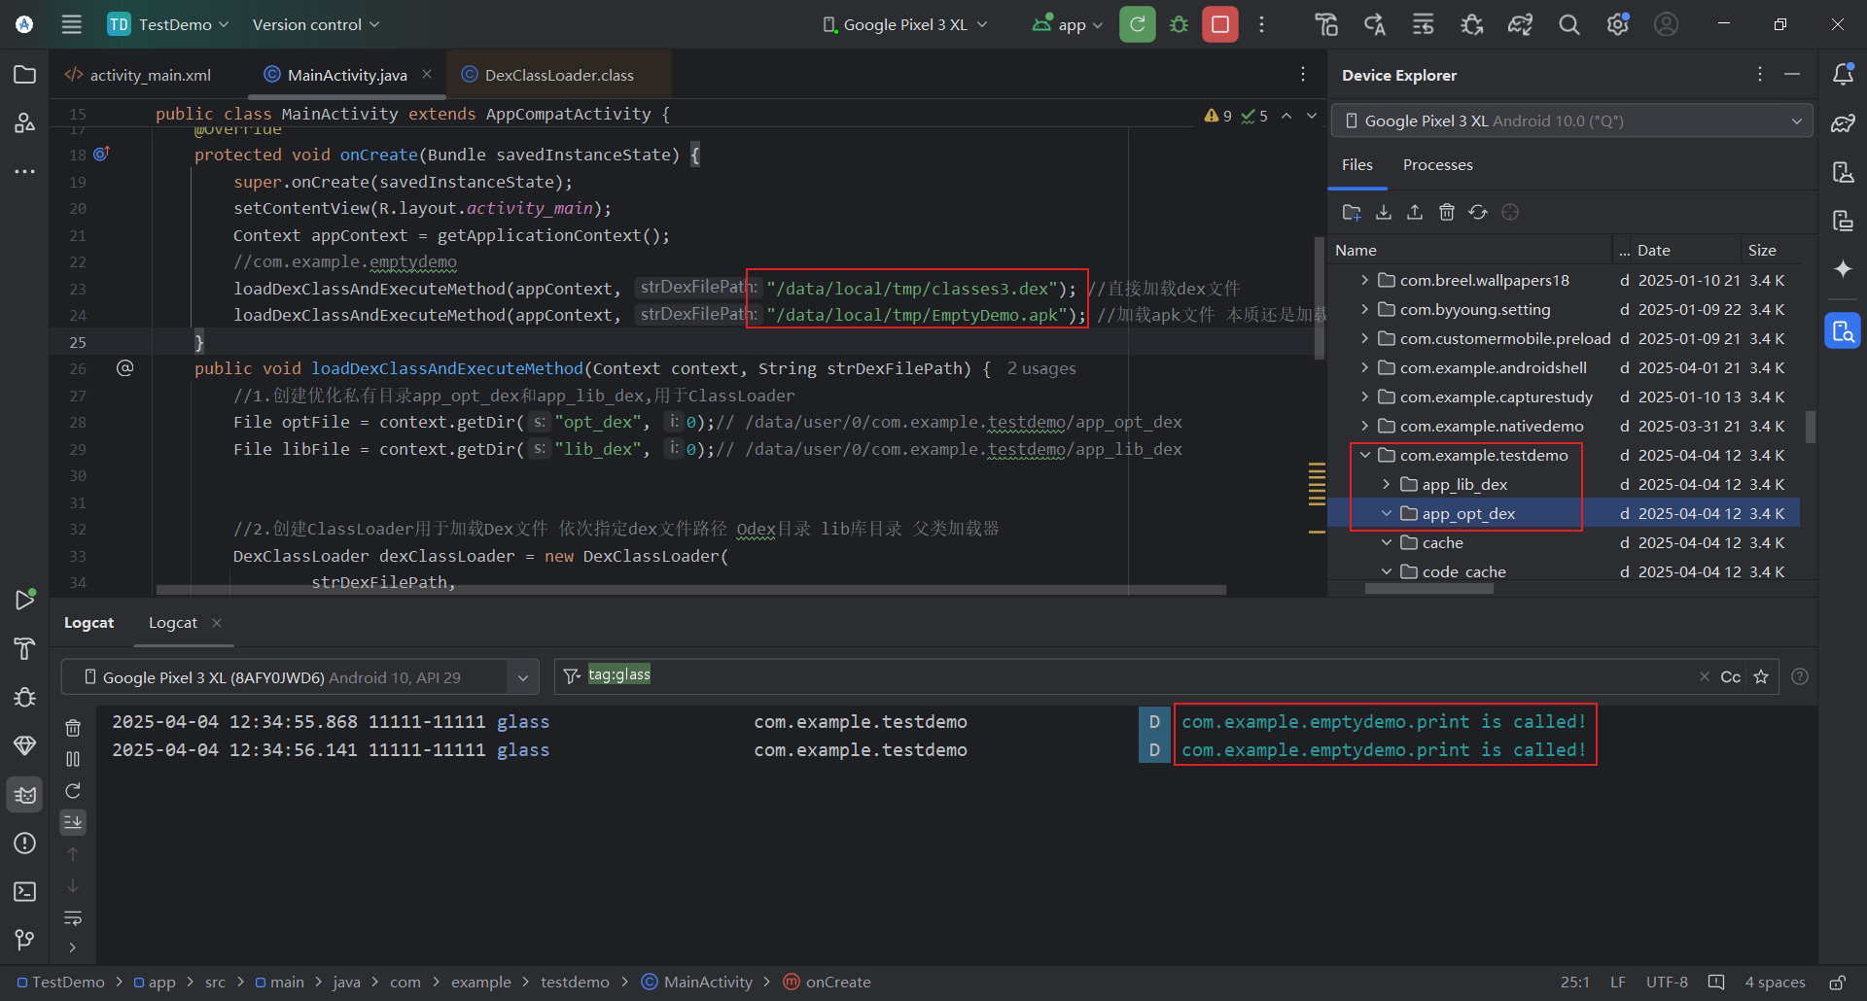Click the UTF-8 encoding indicator

[1667, 983]
